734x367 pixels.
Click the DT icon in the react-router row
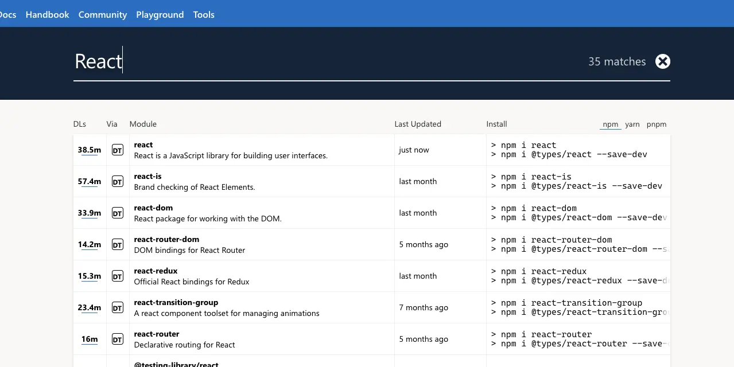click(x=117, y=339)
